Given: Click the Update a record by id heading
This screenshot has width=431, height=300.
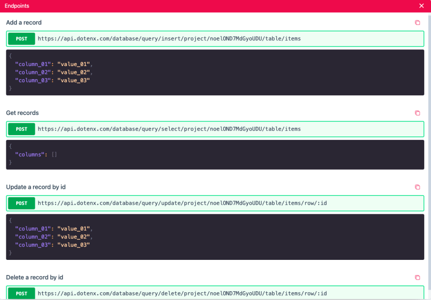Looking at the screenshot, I should point(36,187).
